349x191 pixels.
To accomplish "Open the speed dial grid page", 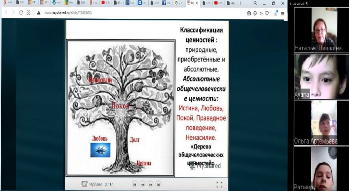I will click(29, 12).
